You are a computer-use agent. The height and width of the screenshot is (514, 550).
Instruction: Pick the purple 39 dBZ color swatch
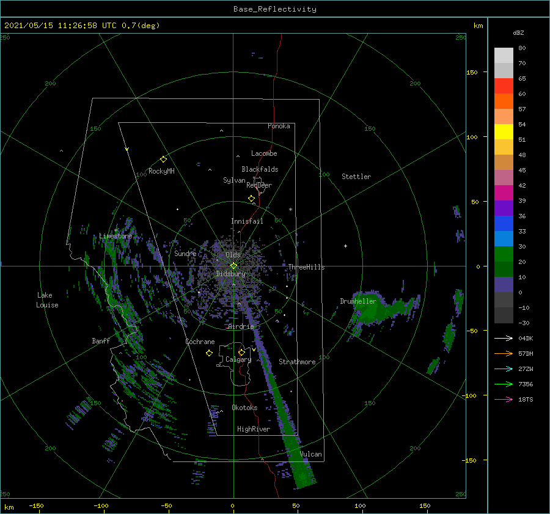(504, 208)
